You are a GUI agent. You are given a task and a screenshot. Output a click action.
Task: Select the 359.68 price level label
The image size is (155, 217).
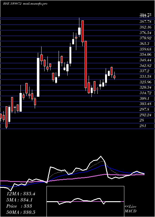(x=145, y=49)
